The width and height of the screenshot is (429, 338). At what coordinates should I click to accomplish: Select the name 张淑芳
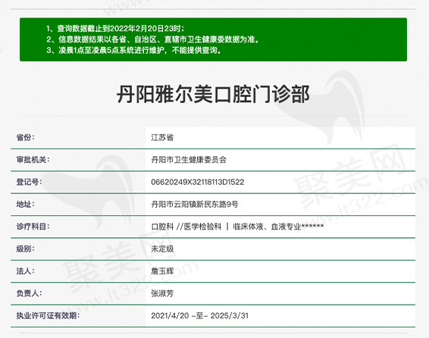tap(162, 293)
